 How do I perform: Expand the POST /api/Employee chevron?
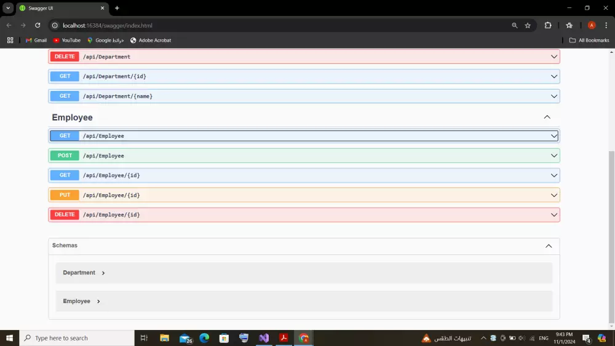[554, 155]
